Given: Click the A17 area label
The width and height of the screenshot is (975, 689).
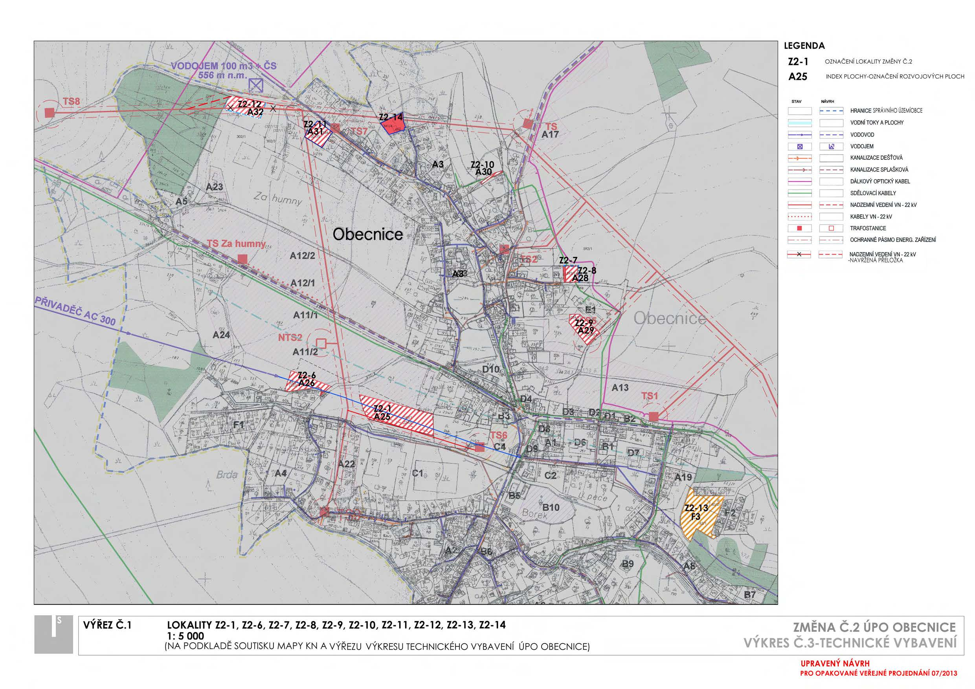Looking at the screenshot, I should [x=550, y=134].
